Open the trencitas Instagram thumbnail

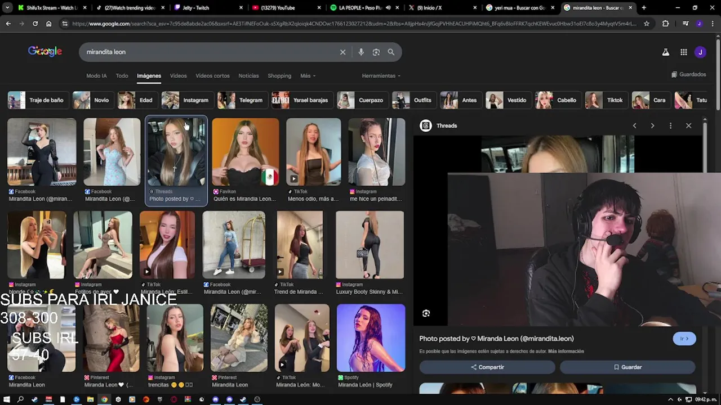tap(175, 338)
